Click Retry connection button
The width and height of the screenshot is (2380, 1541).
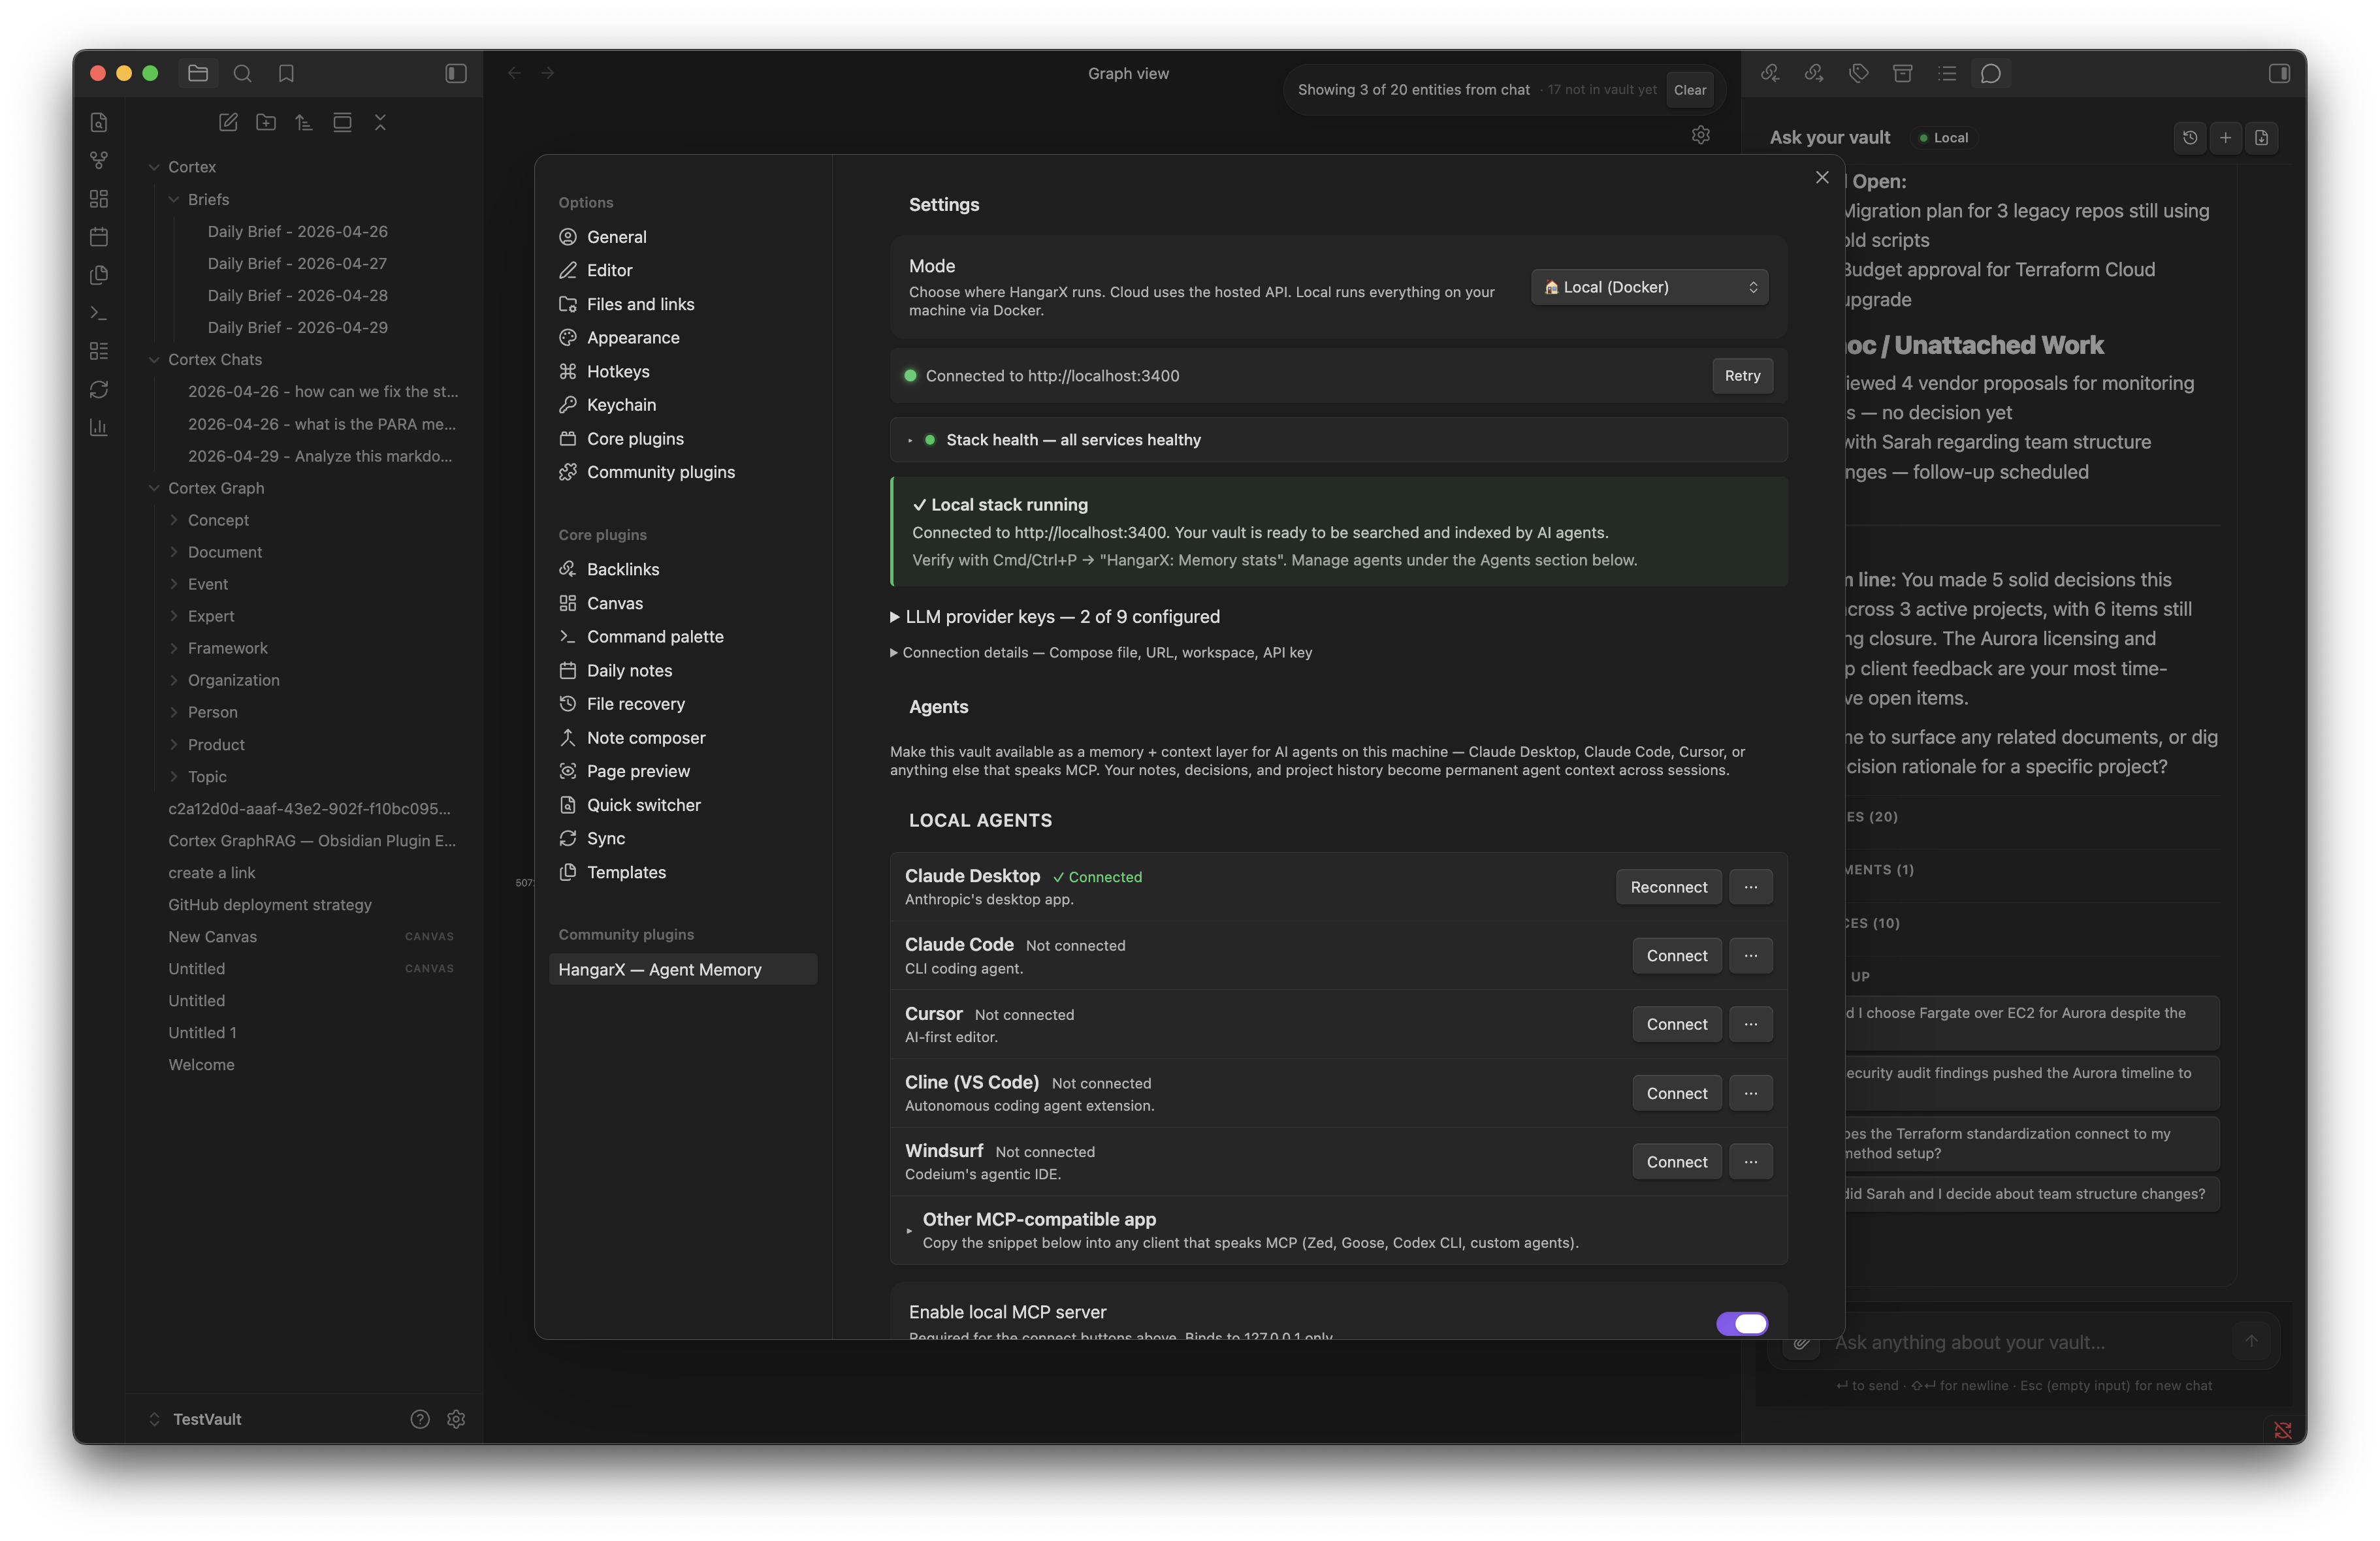click(1742, 376)
